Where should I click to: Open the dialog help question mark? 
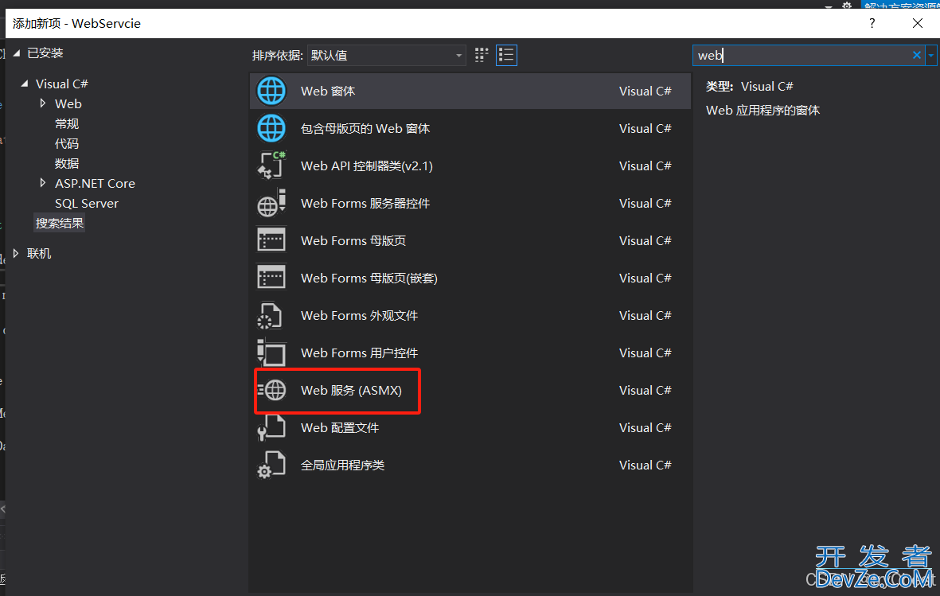pyautogui.click(x=872, y=23)
